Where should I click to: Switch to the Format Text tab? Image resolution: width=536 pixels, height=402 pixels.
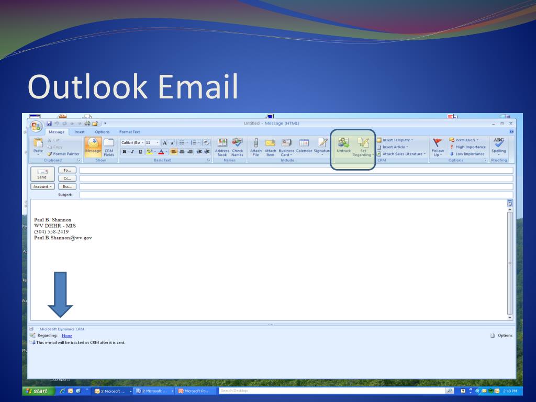129,132
